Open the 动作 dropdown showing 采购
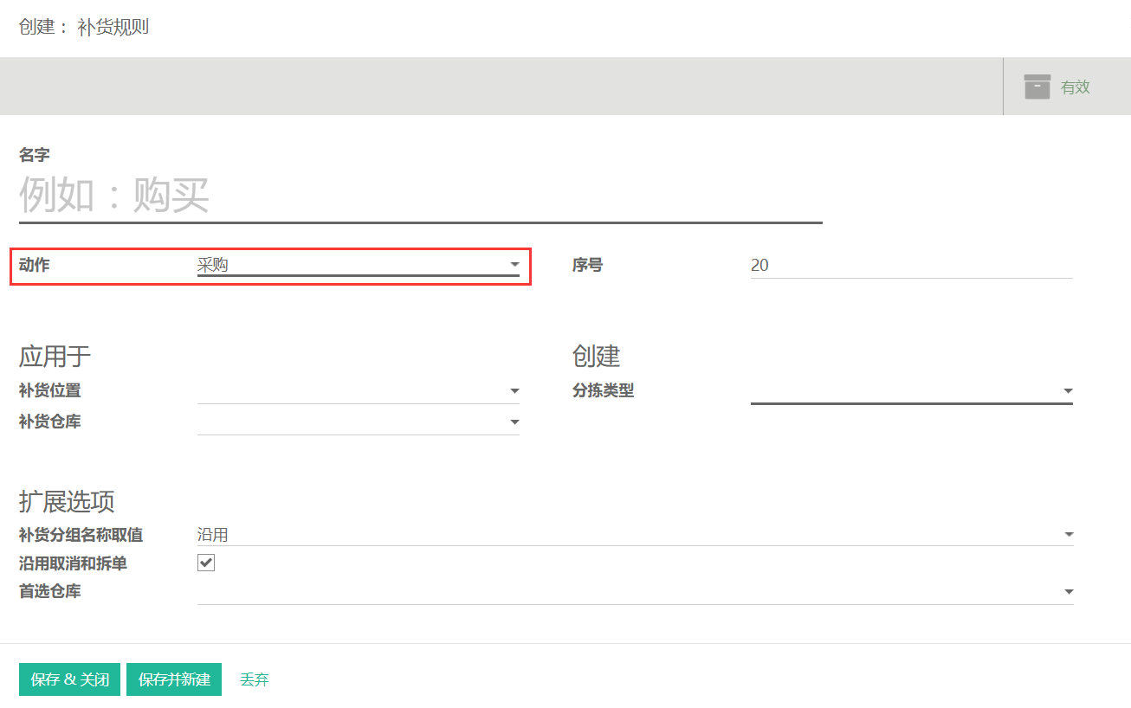 point(359,265)
